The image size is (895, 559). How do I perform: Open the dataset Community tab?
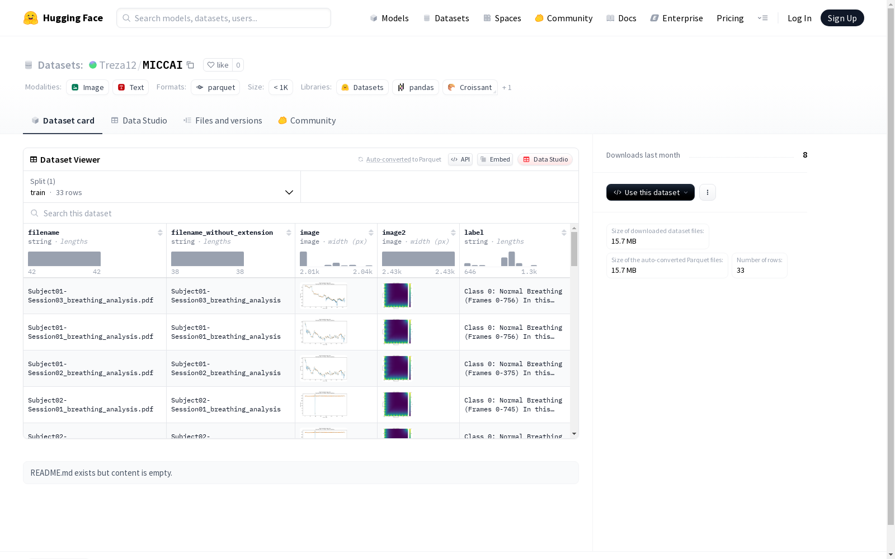[307, 121]
